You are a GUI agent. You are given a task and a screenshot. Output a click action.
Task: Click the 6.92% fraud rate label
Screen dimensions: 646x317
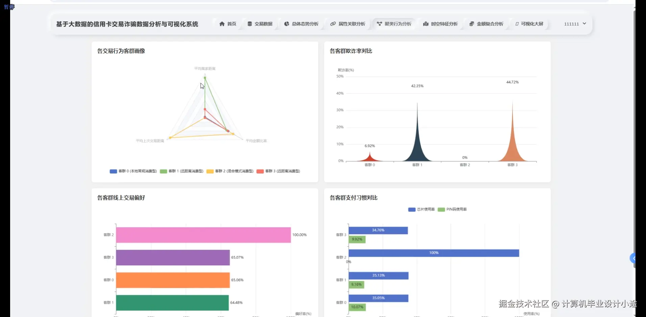[x=370, y=146]
